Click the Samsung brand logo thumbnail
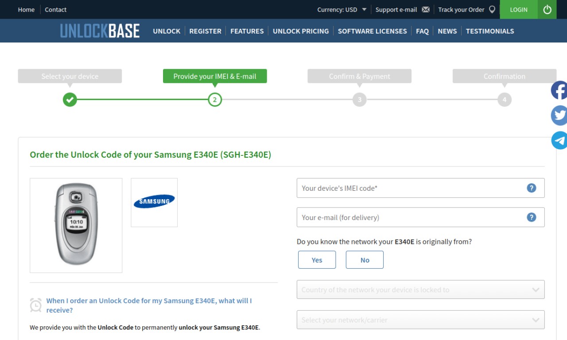567x340 pixels. pos(154,202)
